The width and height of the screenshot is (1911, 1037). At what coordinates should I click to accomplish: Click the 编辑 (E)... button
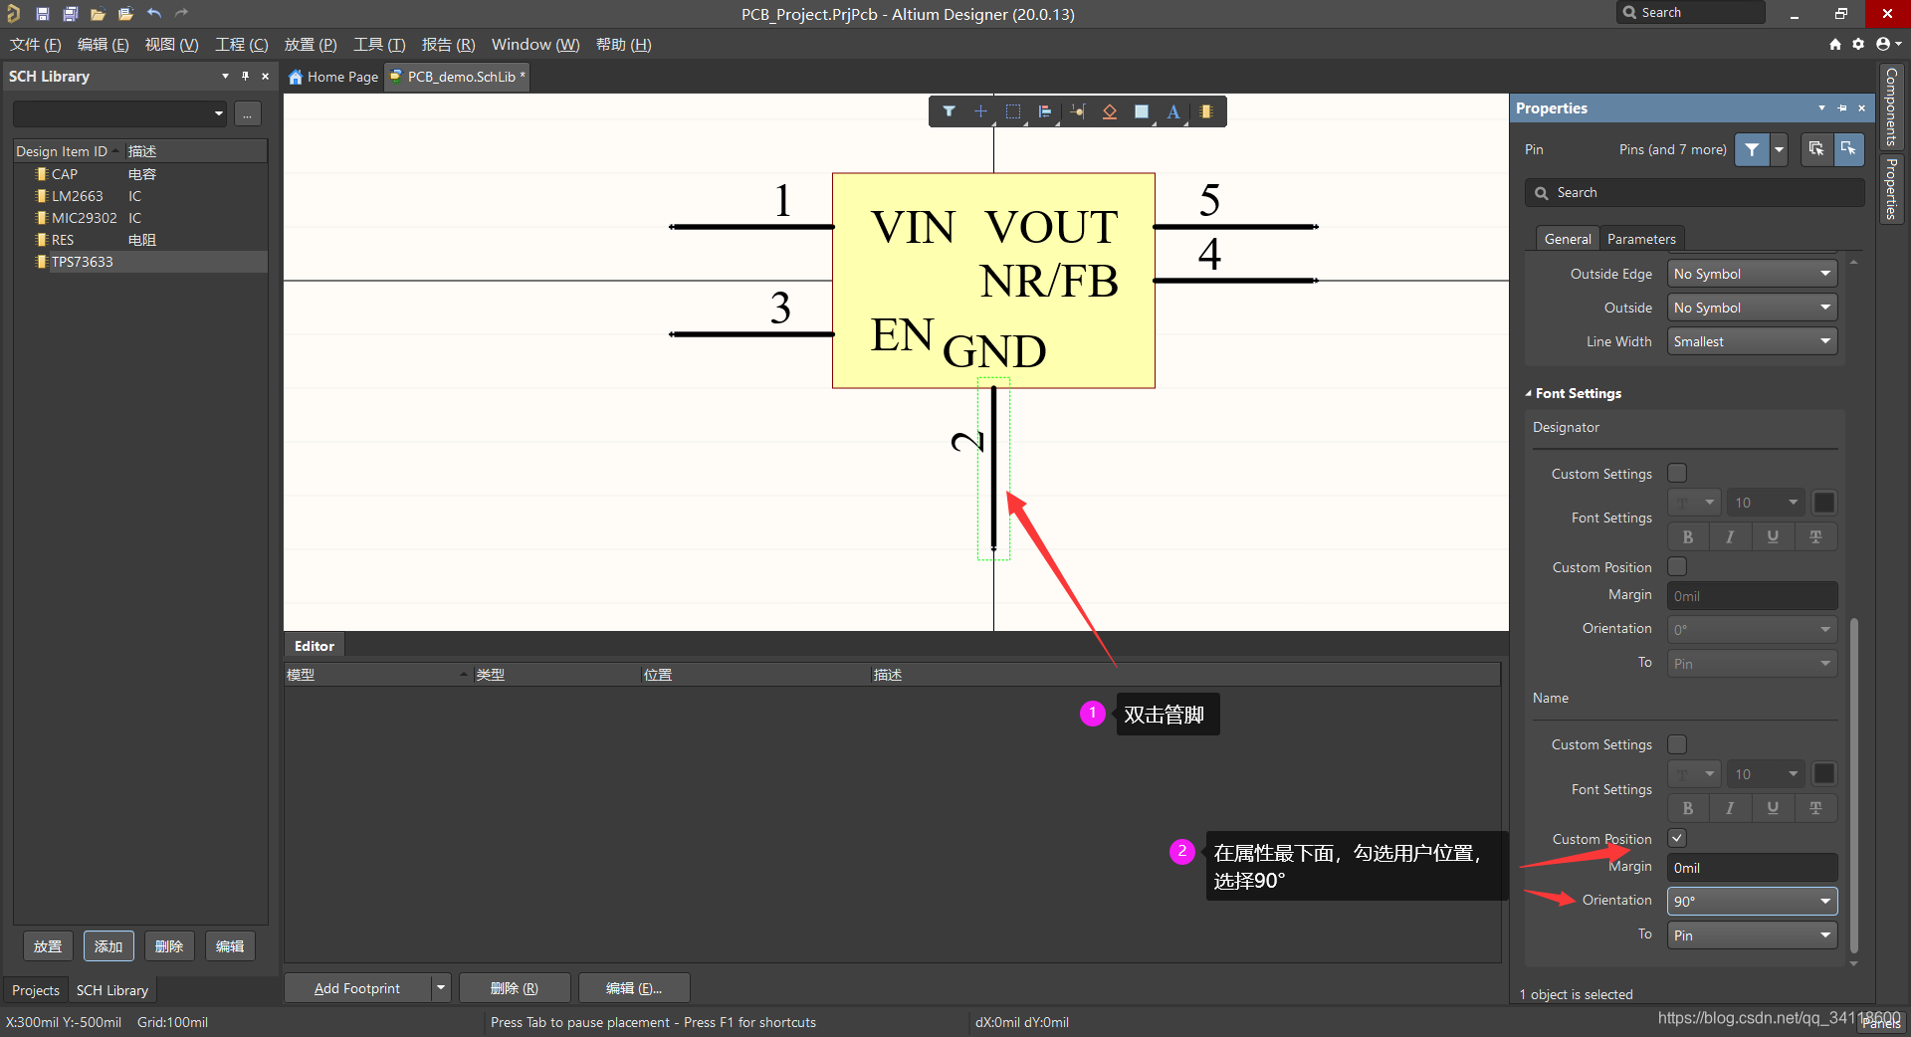tap(634, 988)
